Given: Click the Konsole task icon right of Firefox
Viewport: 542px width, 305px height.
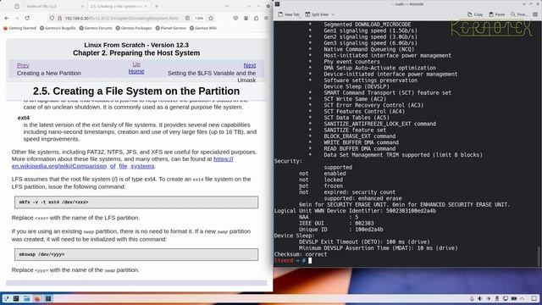Looking at the screenshot, I should 48,298.
